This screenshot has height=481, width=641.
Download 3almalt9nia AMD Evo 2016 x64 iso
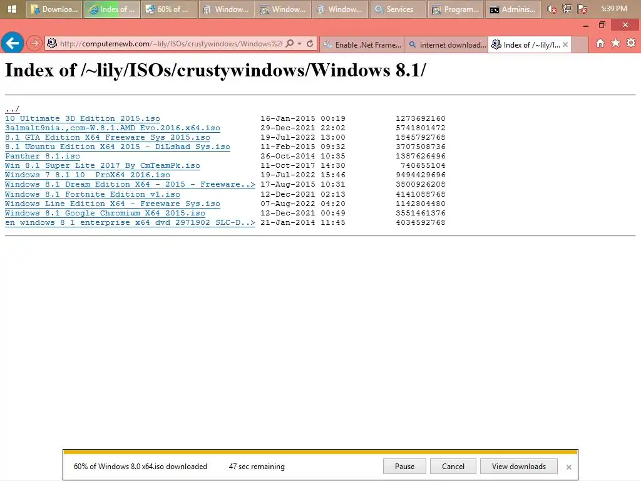tap(113, 128)
